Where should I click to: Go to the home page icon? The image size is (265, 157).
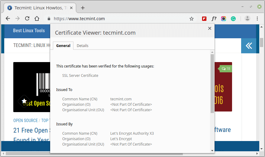(x=37, y=19)
